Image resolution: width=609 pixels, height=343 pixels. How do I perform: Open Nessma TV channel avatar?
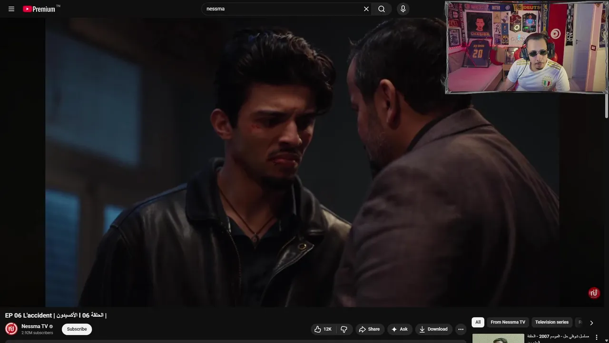click(x=11, y=329)
